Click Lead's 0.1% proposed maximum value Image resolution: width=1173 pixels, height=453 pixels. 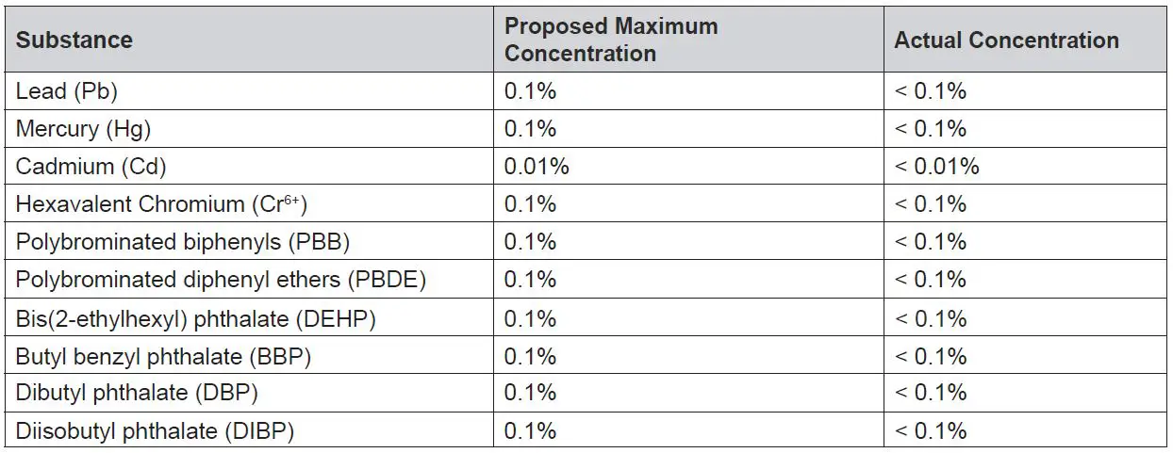coord(530,91)
